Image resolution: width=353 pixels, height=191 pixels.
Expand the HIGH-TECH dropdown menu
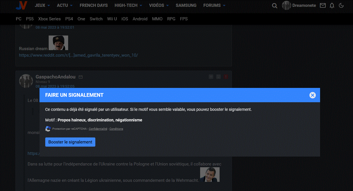click(128, 5)
